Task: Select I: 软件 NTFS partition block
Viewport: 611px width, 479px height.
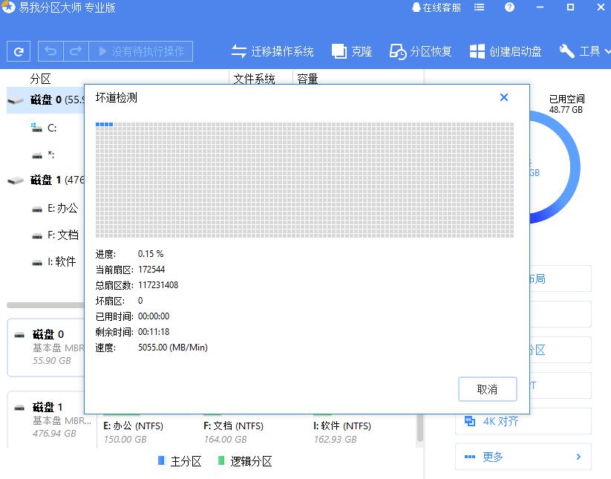Action: point(342,431)
